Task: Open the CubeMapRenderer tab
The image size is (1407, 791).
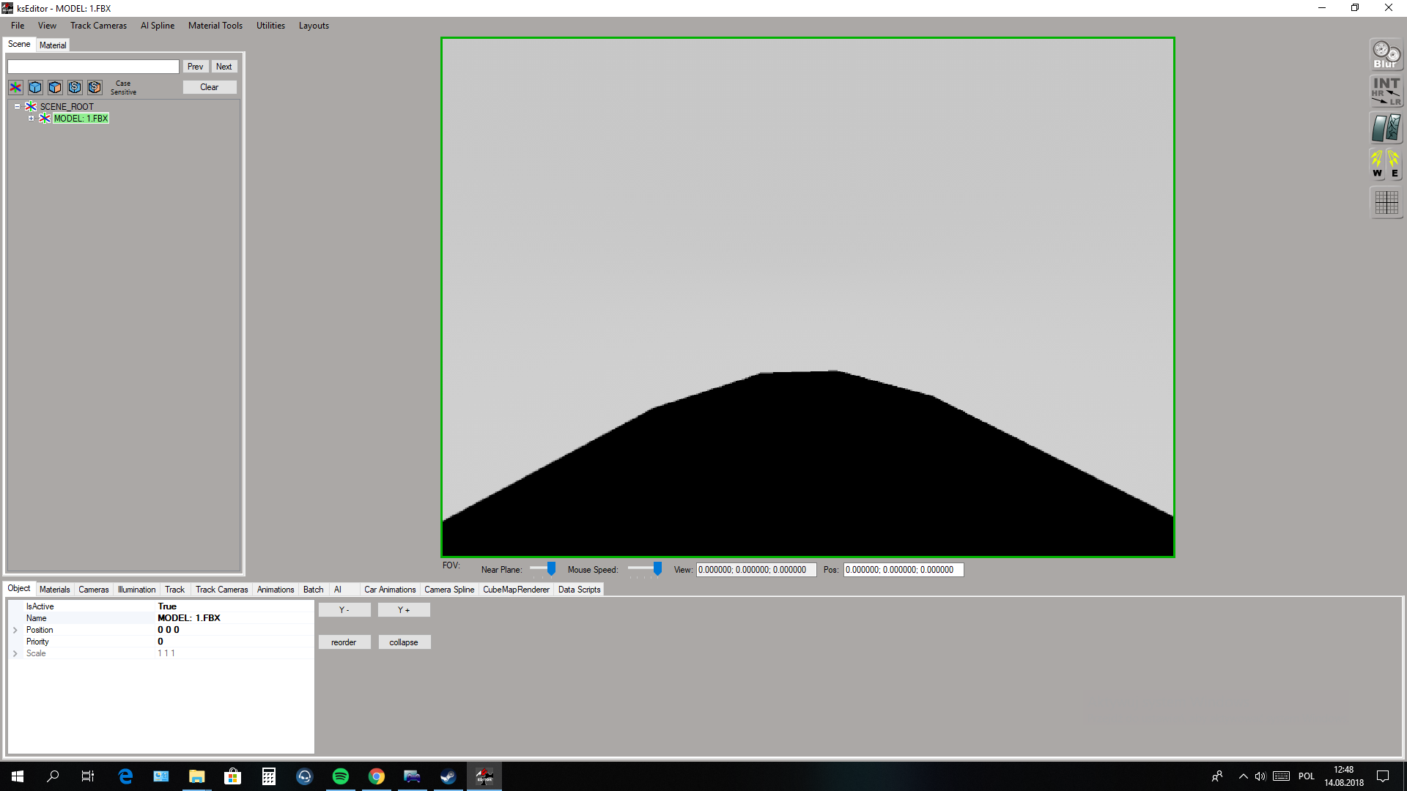Action: point(516,590)
